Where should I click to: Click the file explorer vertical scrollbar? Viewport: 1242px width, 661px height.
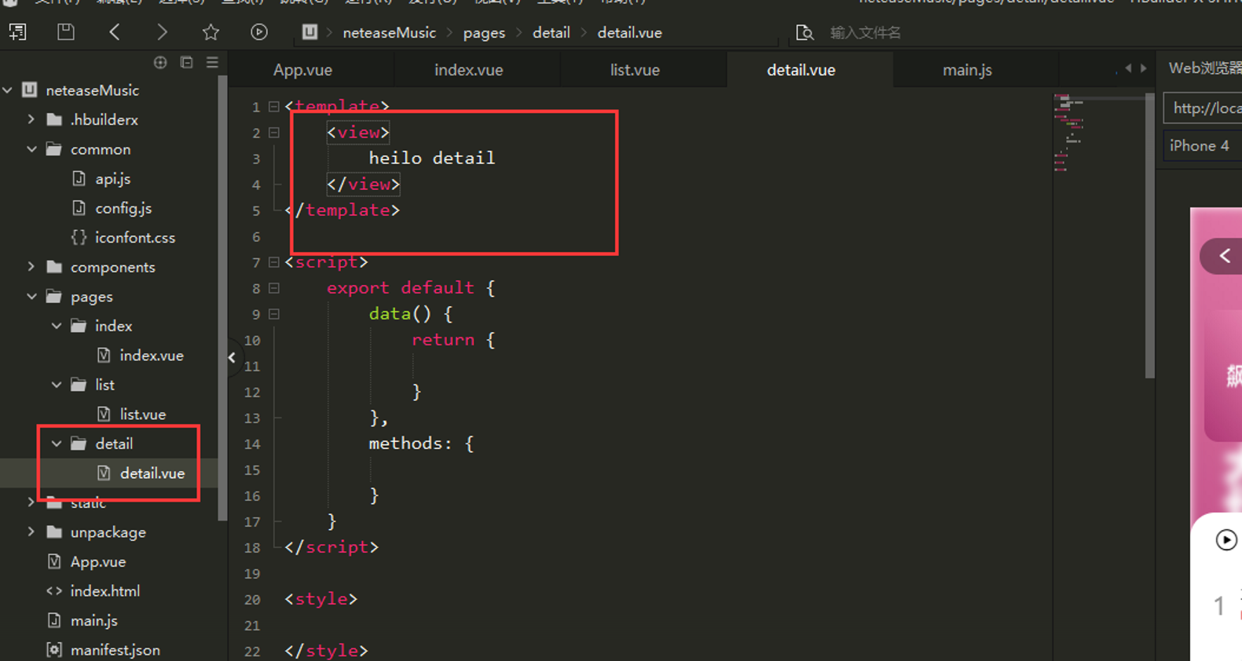tap(222, 298)
